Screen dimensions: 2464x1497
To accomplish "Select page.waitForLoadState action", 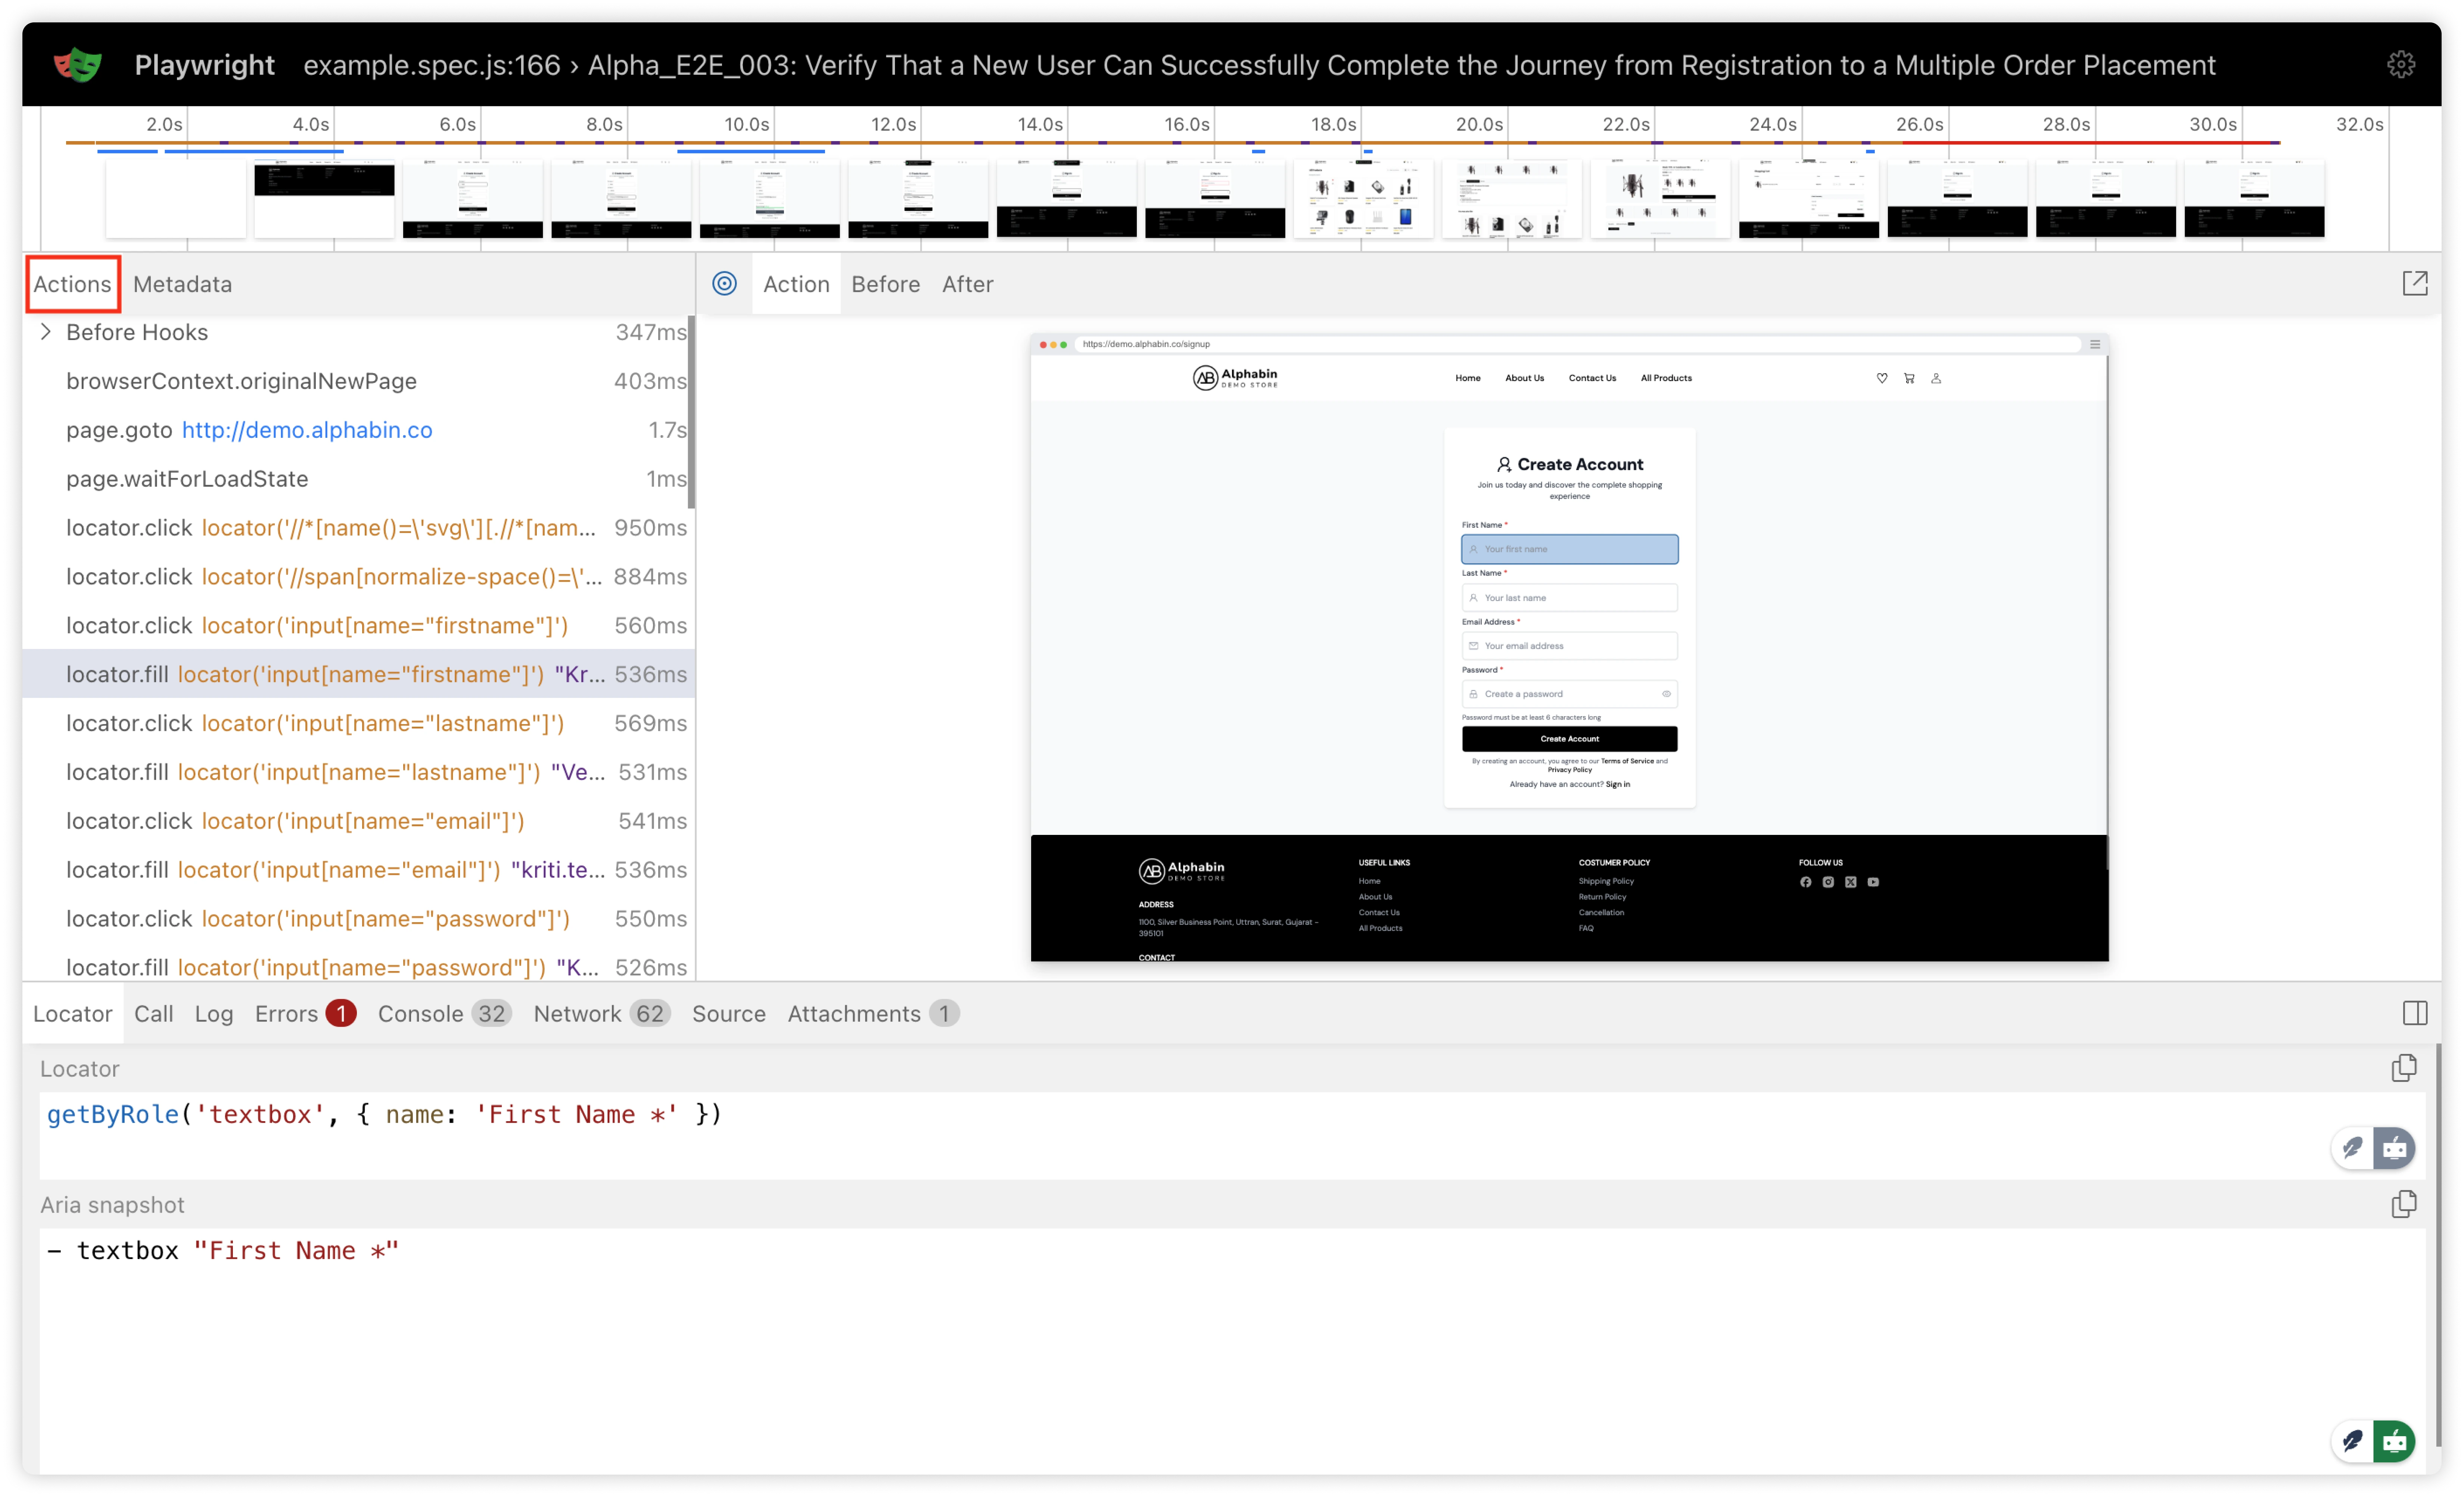I will pyautogui.click(x=358, y=479).
